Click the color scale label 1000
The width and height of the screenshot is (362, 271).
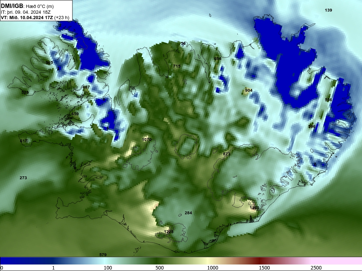point(212,268)
